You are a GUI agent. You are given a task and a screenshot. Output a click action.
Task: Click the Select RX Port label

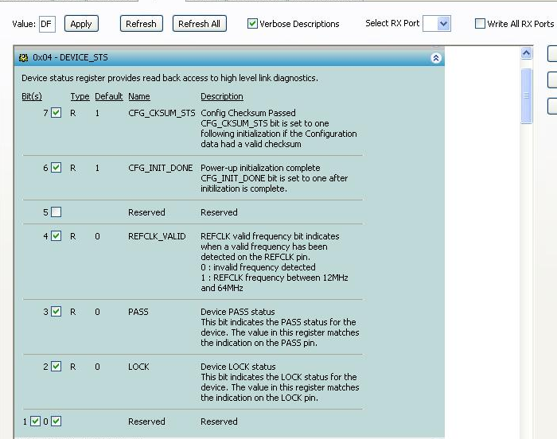pyautogui.click(x=392, y=23)
